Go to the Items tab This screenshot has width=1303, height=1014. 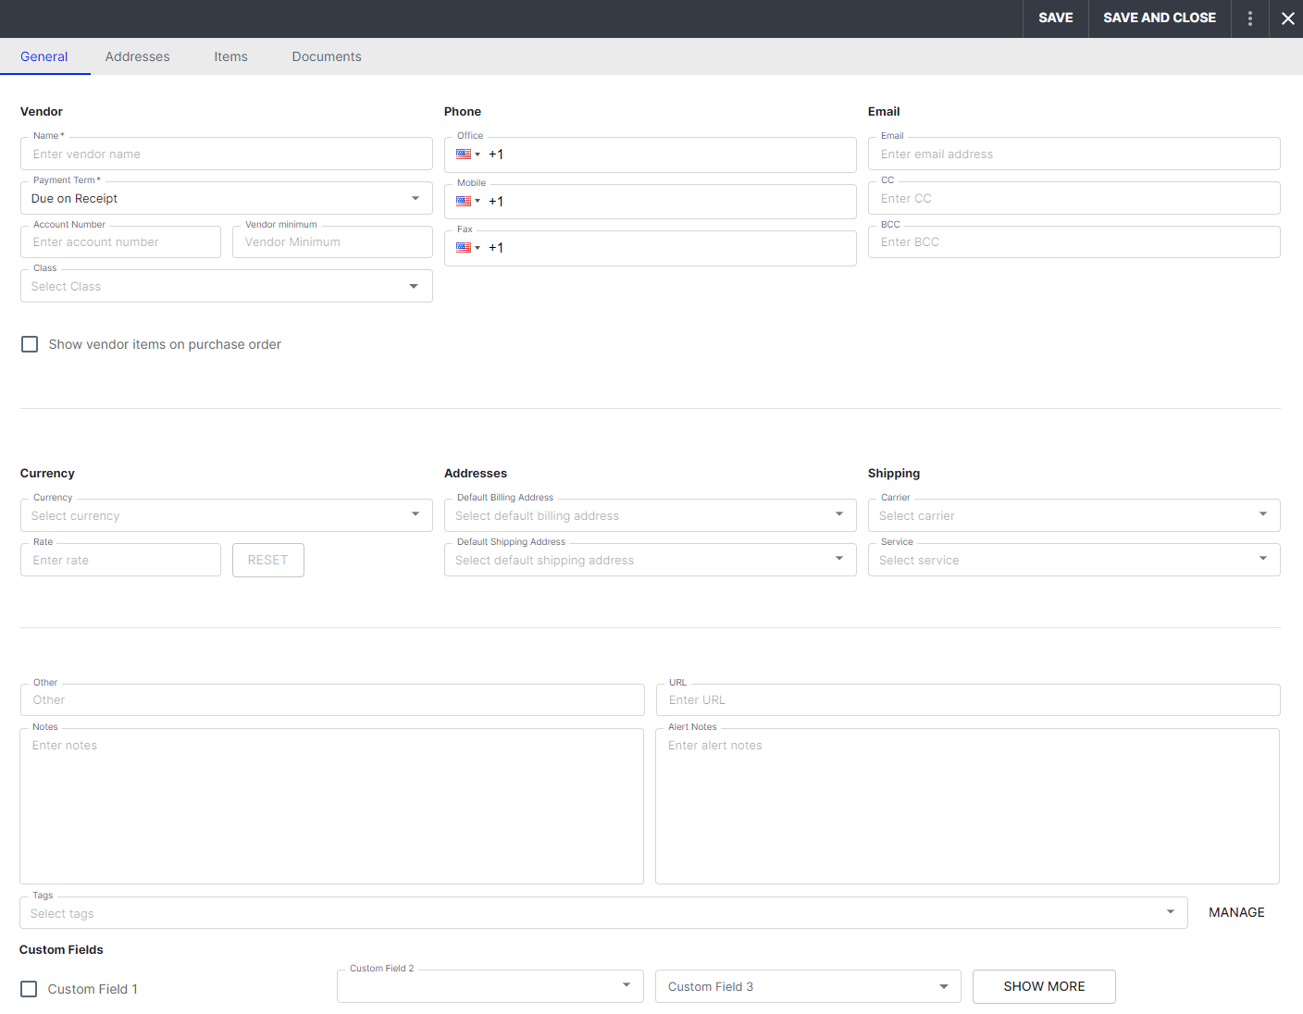click(x=230, y=56)
